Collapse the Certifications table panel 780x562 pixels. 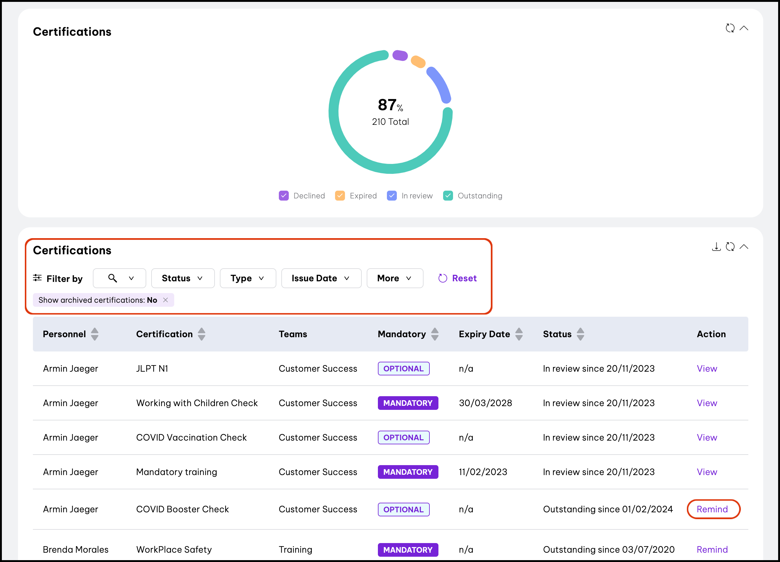(x=744, y=247)
